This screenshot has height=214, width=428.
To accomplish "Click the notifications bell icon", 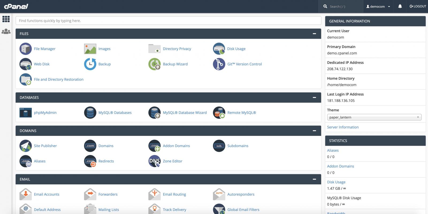I will [400, 6].
